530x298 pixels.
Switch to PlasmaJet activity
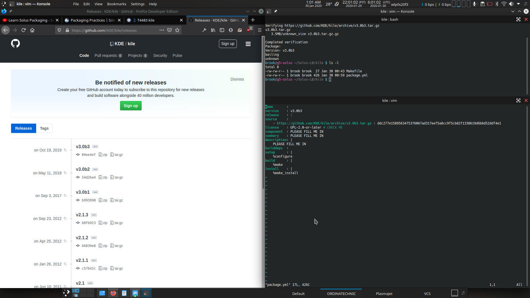(384, 294)
